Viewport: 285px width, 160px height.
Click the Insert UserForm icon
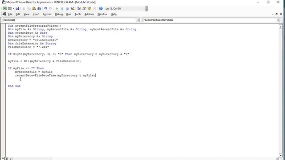click(x=10, y=8)
